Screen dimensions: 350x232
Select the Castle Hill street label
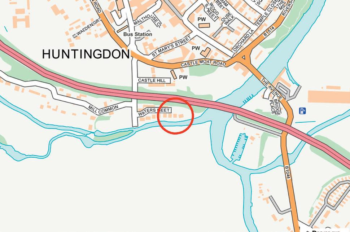pyautogui.click(x=152, y=80)
